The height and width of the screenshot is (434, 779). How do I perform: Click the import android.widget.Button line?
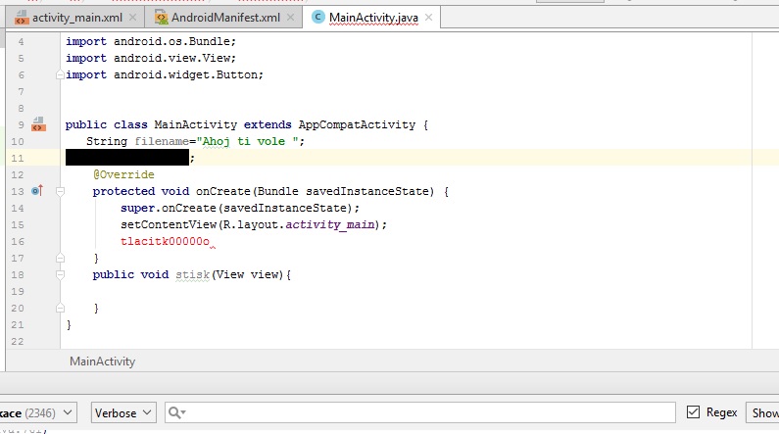[x=165, y=75]
